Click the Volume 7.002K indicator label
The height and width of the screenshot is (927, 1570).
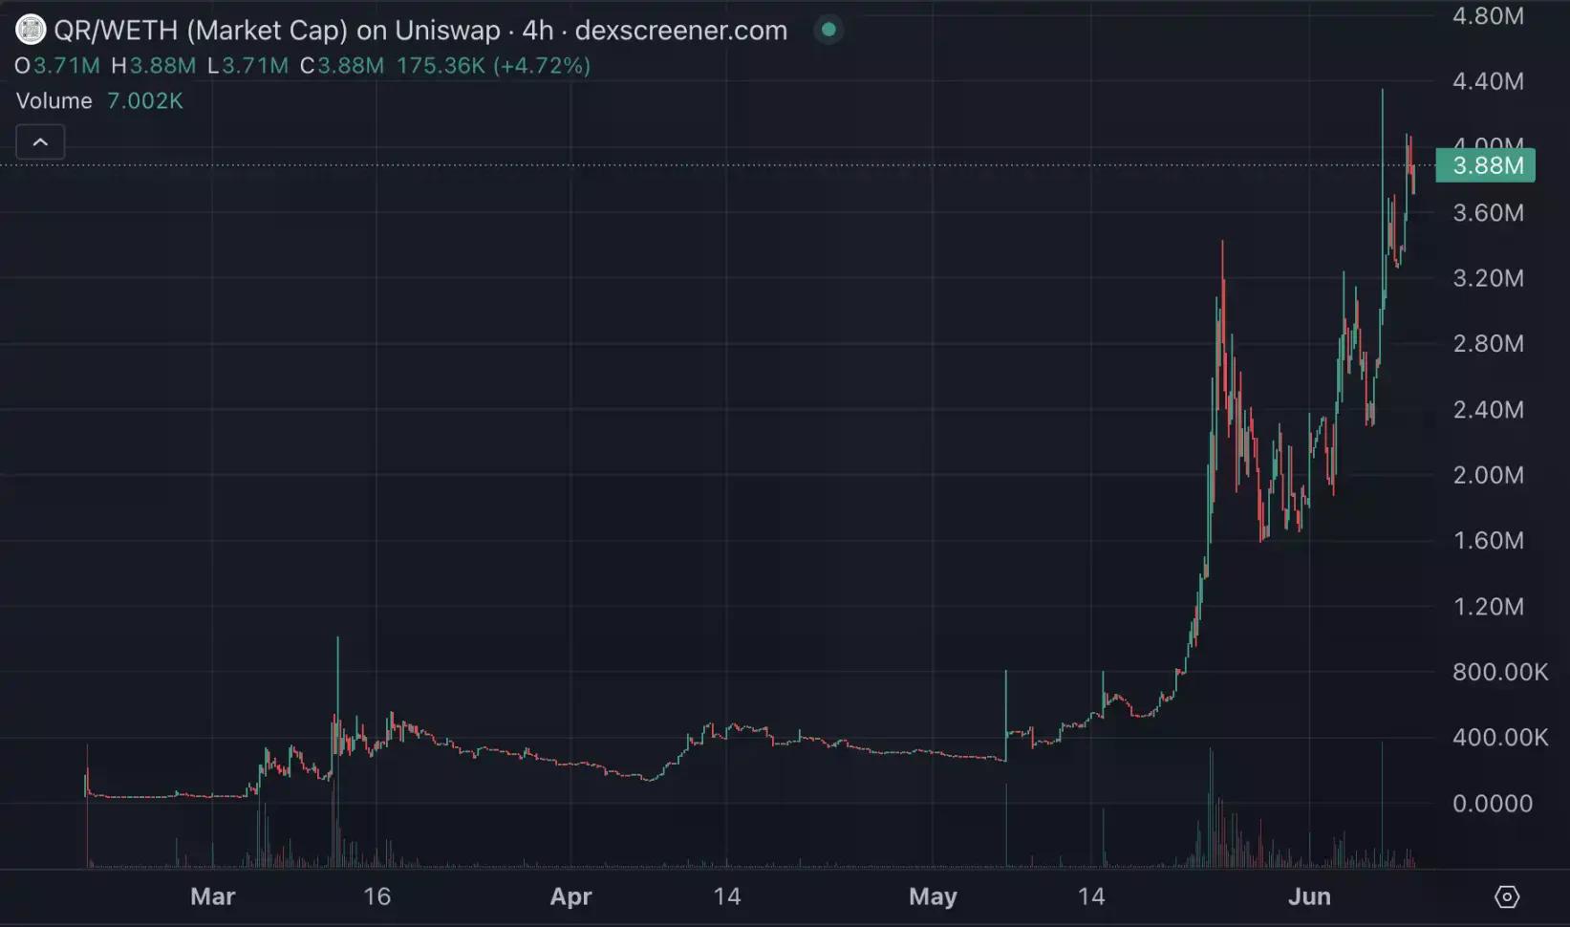[x=99, y=100]
